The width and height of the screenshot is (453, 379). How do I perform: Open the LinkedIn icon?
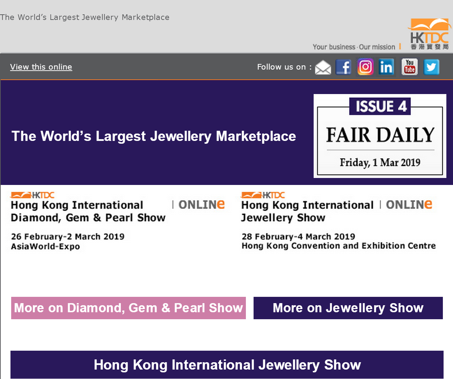(x=386, y=67)
